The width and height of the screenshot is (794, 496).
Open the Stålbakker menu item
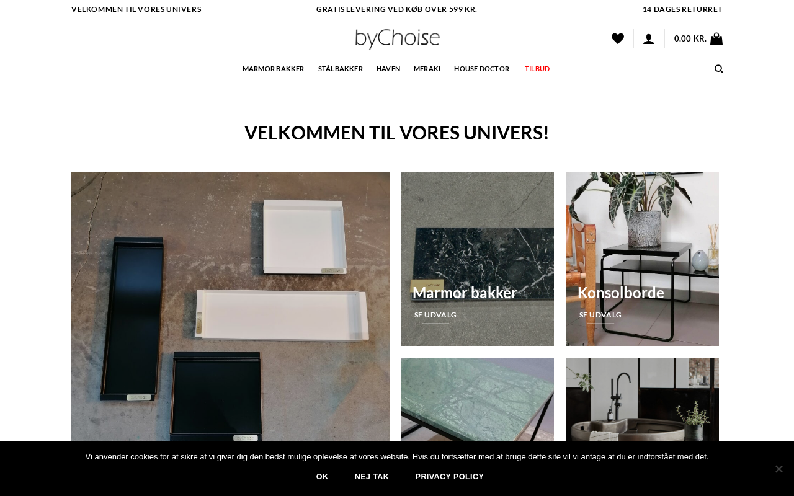[341, 69]
